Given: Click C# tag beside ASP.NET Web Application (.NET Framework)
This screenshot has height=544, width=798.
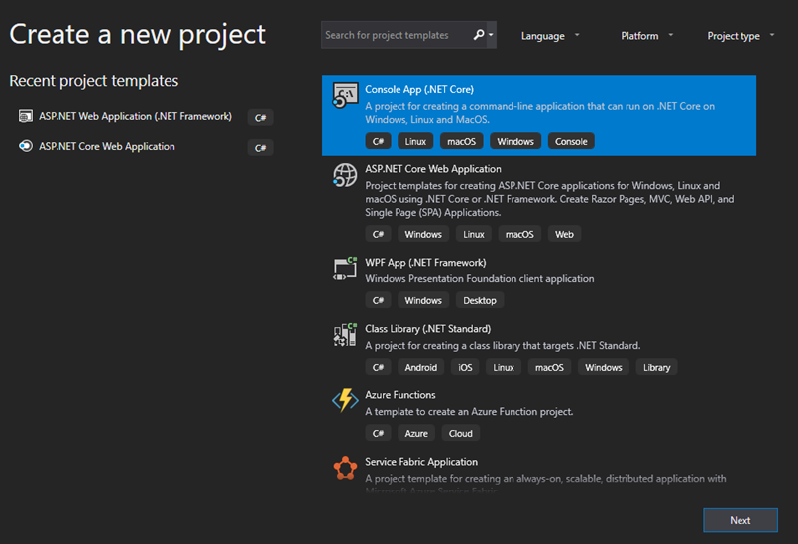Looking at the screenshot, I should pos(260,118).
